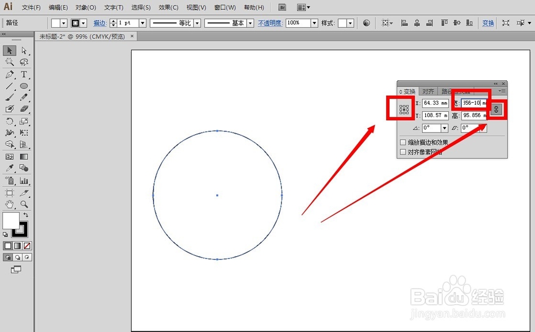Select the Eraser tool

coord(24,109)
